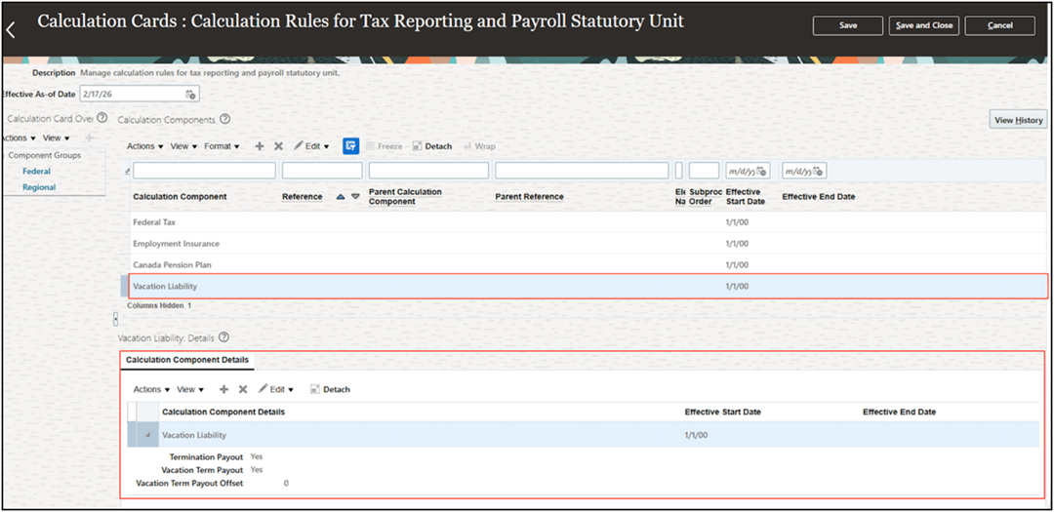This screenshot has width=1054, height=512.
Task: Select the Employment Insurance row
Action: tap(177, 244)
